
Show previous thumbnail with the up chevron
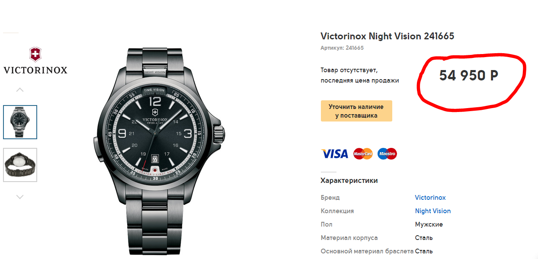click(x=20, y=90)
